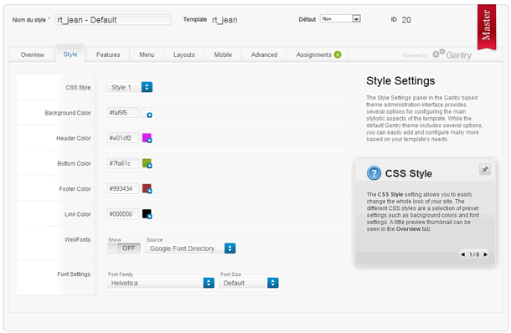The height and width of the screenshot is (333, 511).
Task: Click the blue question mark help icon
Action: coord(374,173)
